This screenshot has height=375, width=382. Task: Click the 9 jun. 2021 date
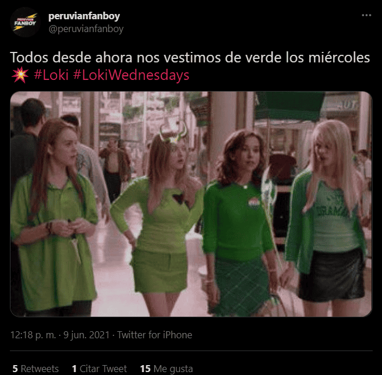point(87,335)
